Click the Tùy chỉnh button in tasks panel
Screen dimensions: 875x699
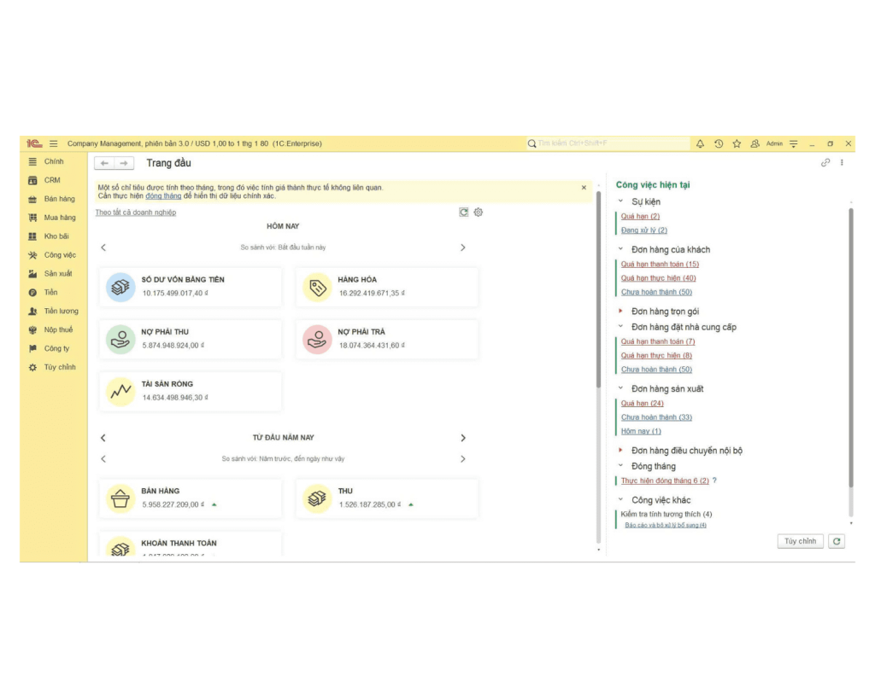click(x=800, y=541)
